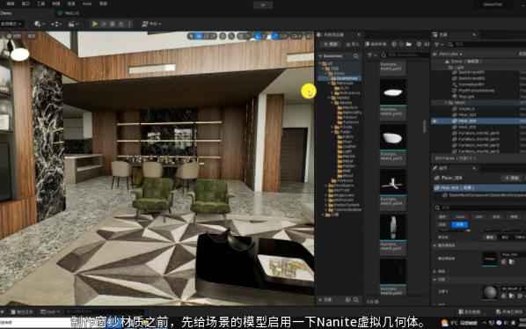The height and width of the screenshot is (329, 526).
Task: Click Save All icon in Content Browser
Action: point(368,44)
